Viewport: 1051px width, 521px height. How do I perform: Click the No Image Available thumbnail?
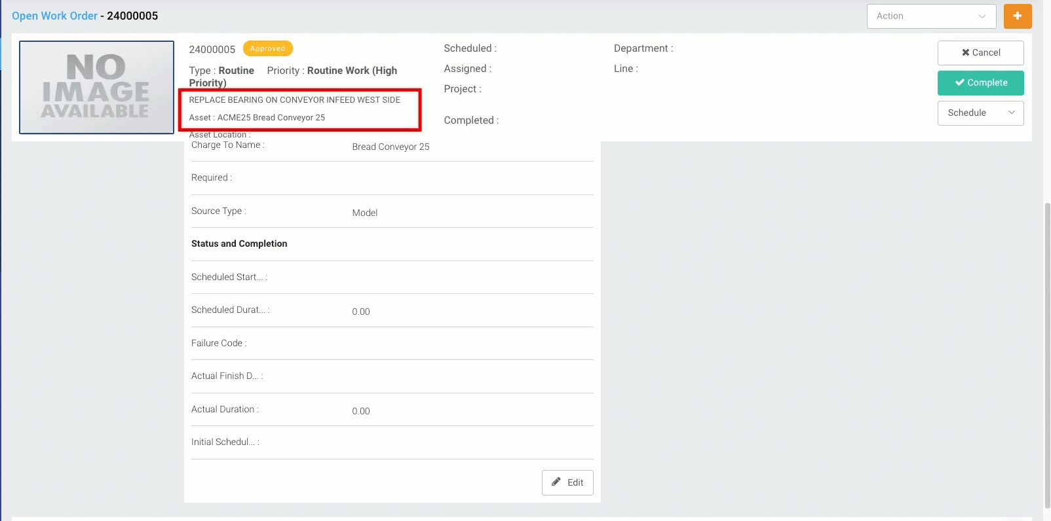pyautogui.click(x=96, y=88)
